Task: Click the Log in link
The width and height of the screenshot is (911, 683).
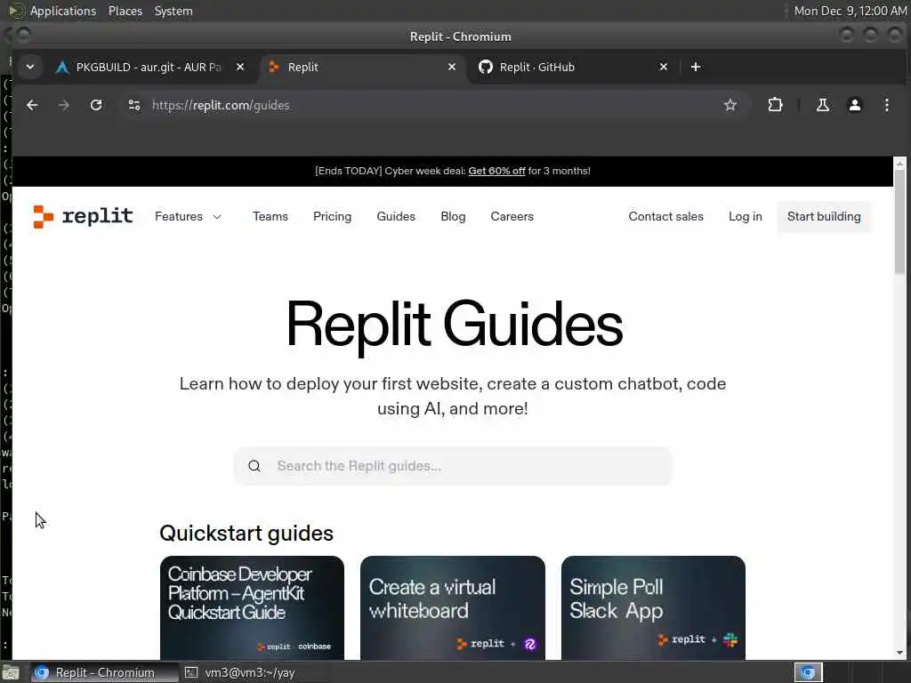Action: point(746,217)
